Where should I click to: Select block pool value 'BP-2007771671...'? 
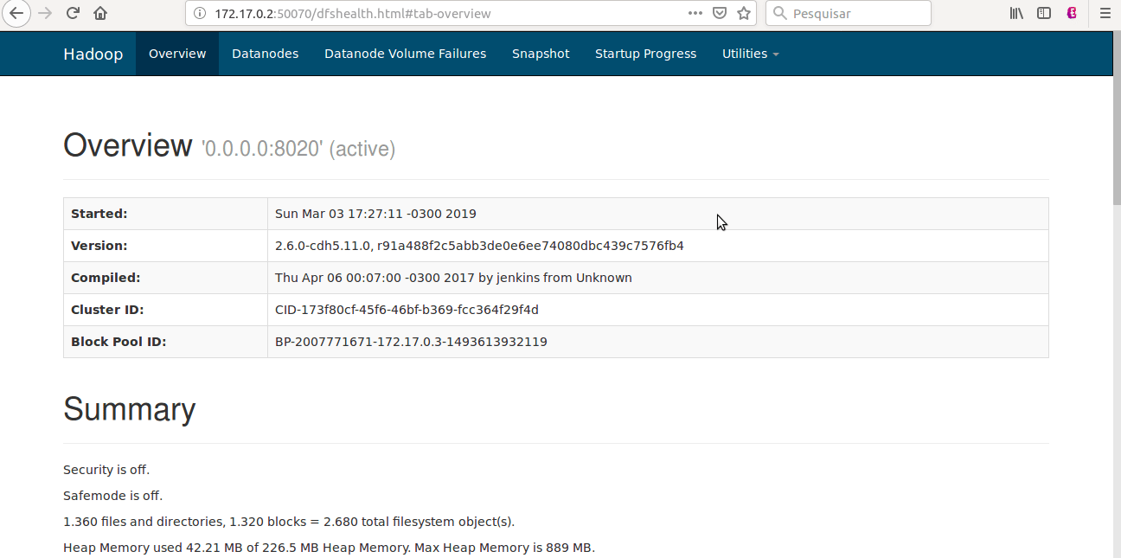(411, 342)
